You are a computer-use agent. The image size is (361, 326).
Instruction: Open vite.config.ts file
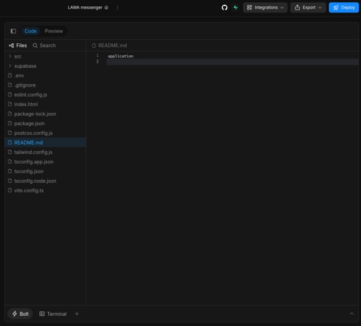[45, 191]
